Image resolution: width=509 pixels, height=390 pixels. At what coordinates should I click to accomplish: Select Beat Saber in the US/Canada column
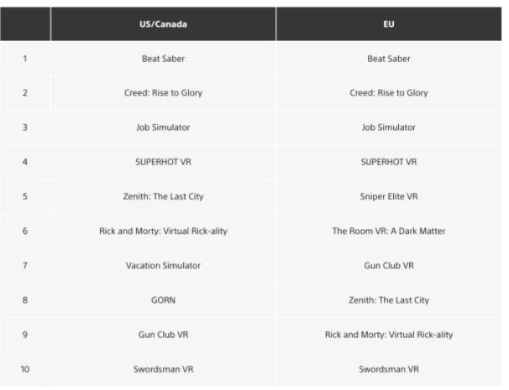(x=163, y=59)
